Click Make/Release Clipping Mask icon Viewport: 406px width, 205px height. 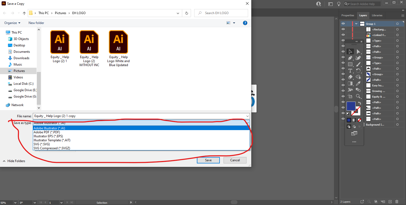[x=376, y=202]
